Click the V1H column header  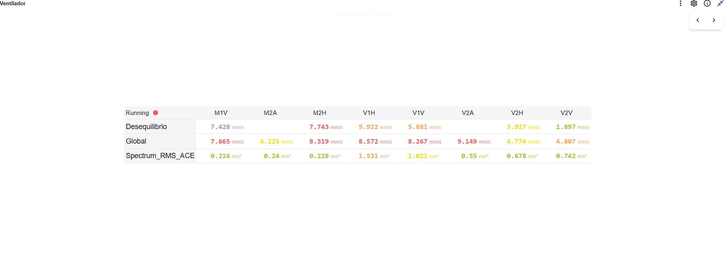click(369, 113)
